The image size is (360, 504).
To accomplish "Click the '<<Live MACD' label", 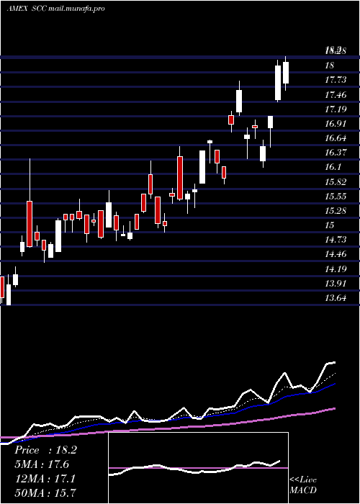I will click(303, 485).
